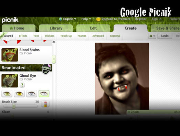The image size is (180, 136).
Task: Click the sun icon beside Upgrade to Premium
Action: click(98, 19)
